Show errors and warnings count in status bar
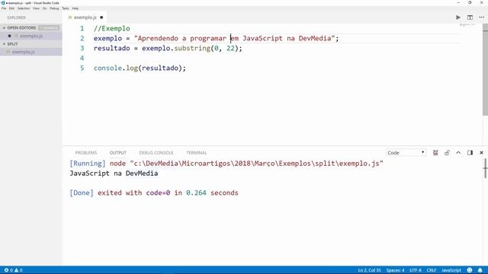The width and height of the screenshot is (488, 274). tap(14, 270)
